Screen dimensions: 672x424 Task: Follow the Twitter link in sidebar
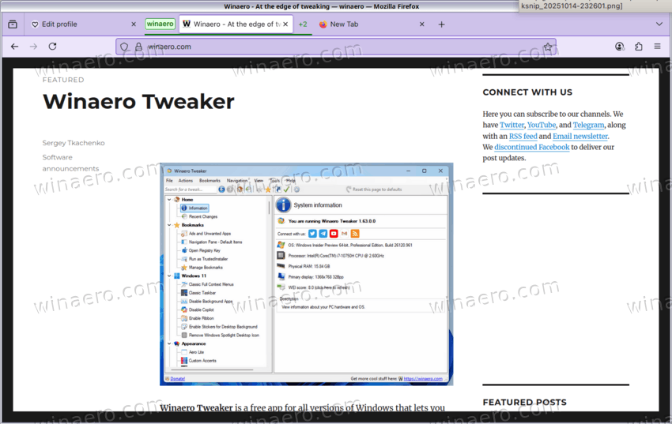[512, 125]
